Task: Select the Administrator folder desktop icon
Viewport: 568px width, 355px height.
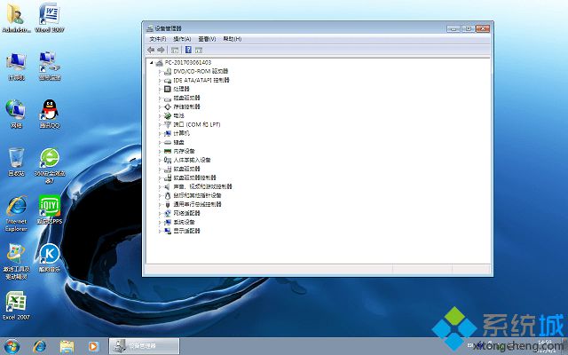Action: 16,18
